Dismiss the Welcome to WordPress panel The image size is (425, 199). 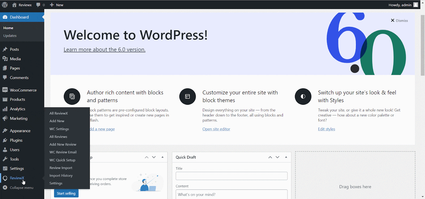click(x=399, y=21)
